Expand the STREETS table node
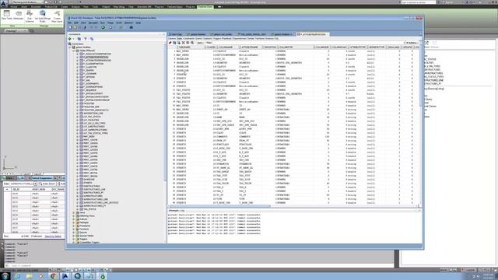The image size is (498, 280). [77, 183]
